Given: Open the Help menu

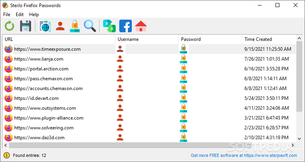Looking at the screenshot, I should [x=34, y=15].
